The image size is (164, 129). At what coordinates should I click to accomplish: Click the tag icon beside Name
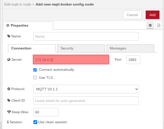pyautogui.click(x=9, y=36)
